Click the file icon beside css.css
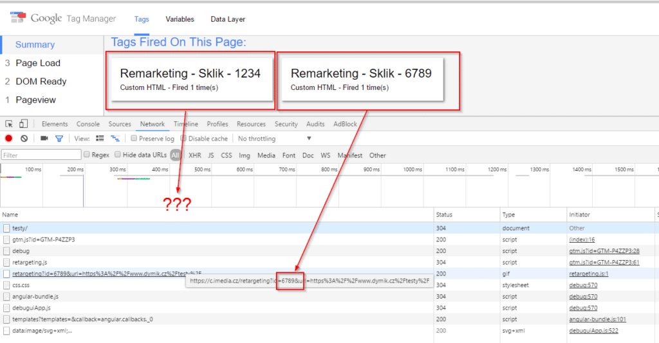659x343 pixels. coord(6,285)
